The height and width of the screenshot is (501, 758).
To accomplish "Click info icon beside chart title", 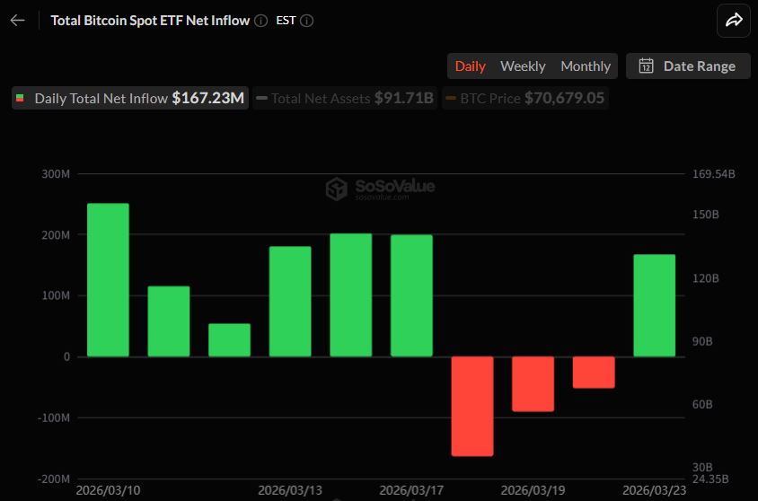I will pyautogui.click(x=260, y=21).
